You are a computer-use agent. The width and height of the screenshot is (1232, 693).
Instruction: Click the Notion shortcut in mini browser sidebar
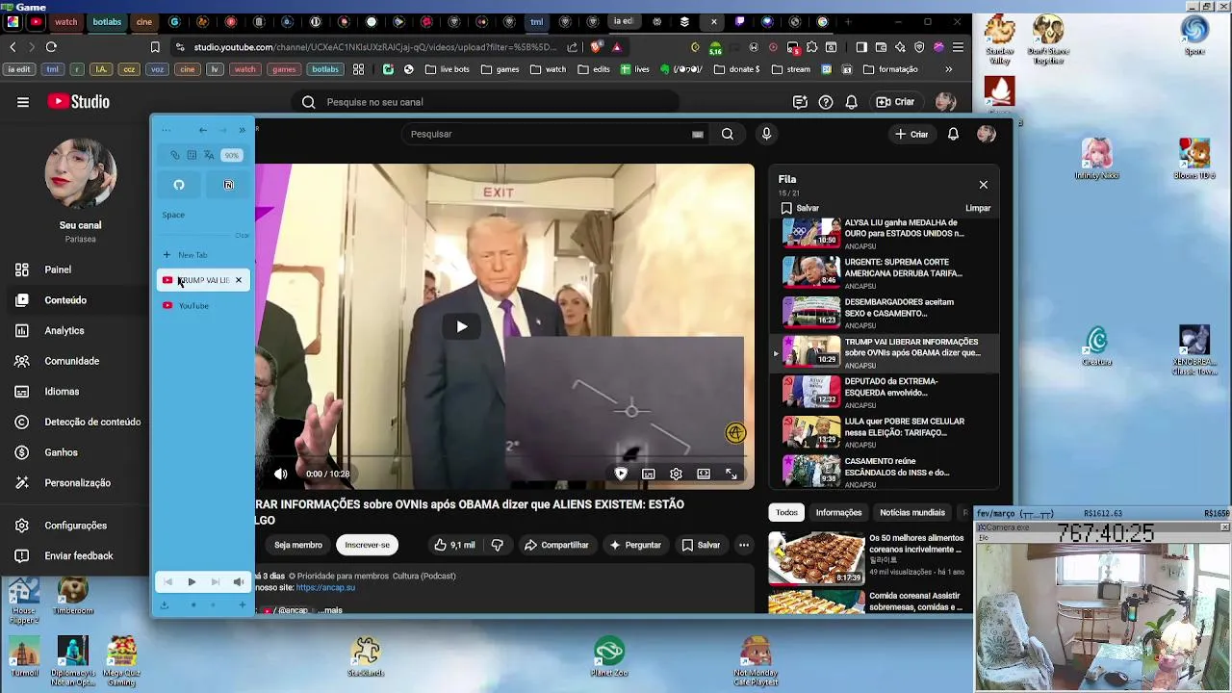(229, 185)
